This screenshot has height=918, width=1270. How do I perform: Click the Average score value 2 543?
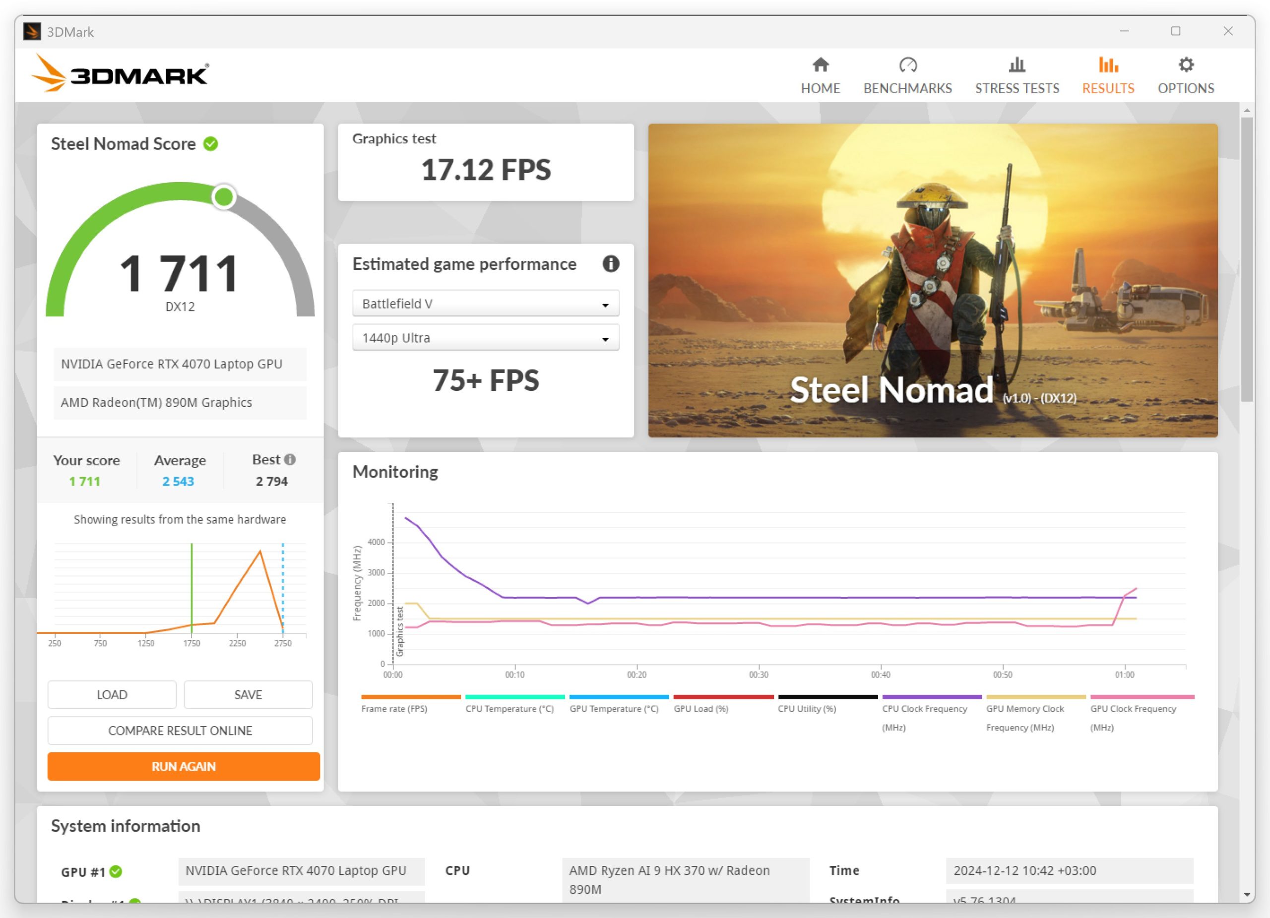178,482
